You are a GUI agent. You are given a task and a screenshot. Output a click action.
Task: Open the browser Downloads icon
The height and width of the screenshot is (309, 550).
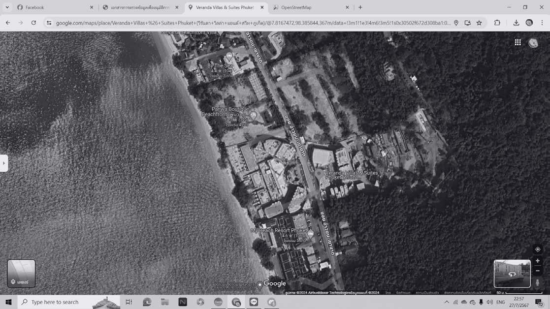(x=516, y=23)
